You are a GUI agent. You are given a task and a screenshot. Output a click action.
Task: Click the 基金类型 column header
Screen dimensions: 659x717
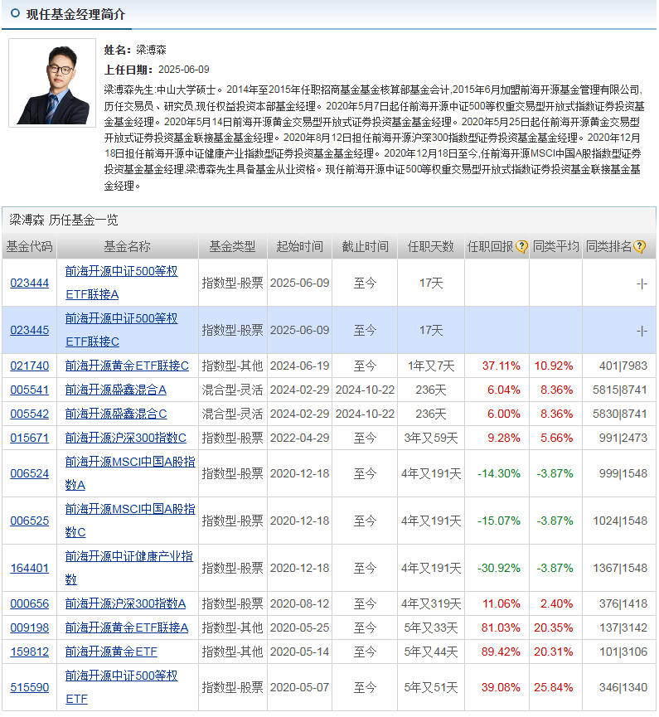tap(232, 247)
